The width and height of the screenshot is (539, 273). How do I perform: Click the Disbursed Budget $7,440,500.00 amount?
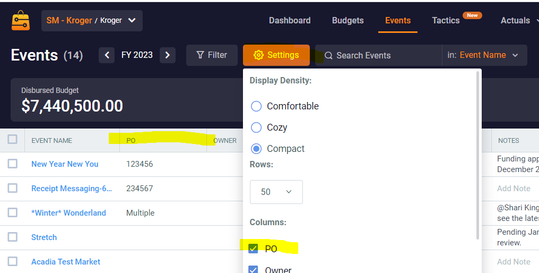72,106
